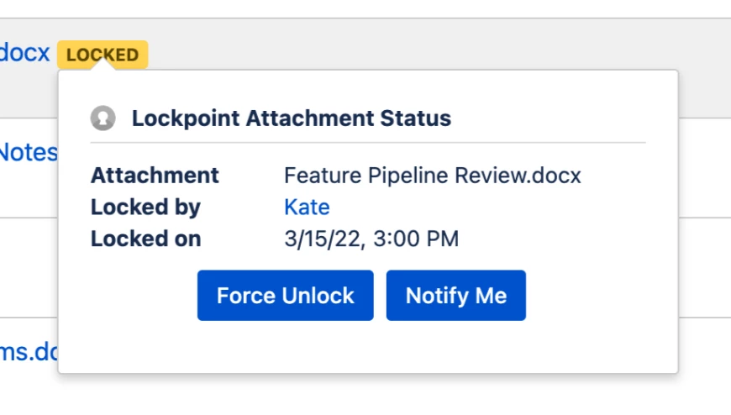Force unlock the attachment
This screenshot has width=731, height=415.
click(x=286, y=295)
